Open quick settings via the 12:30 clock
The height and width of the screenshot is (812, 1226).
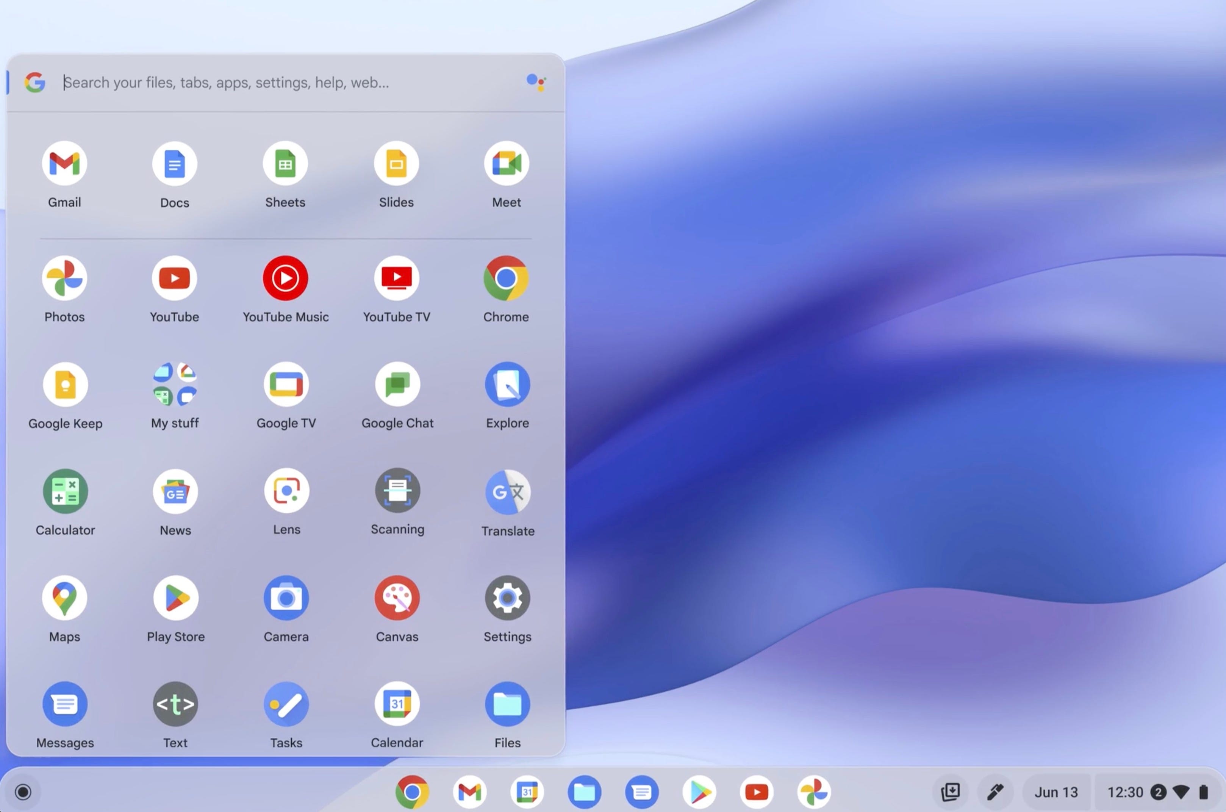1125,792
